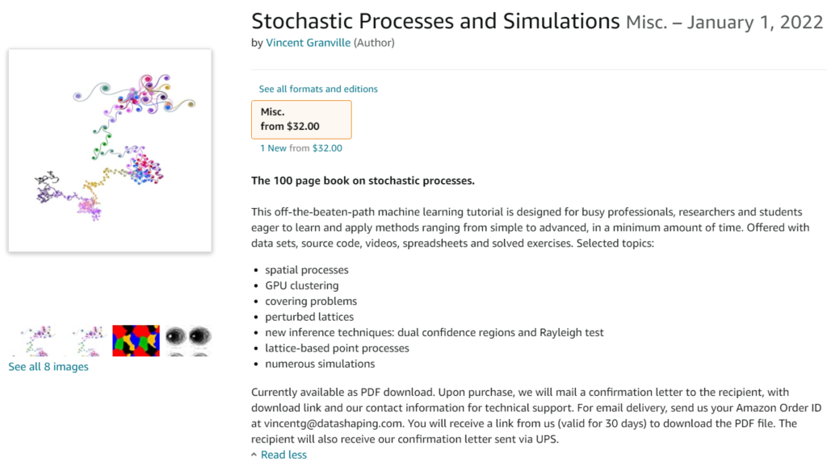Viewport: 827px width, 466px height.
Task: Click the lattice-based point processes bullet
Action: pos(337,348)
